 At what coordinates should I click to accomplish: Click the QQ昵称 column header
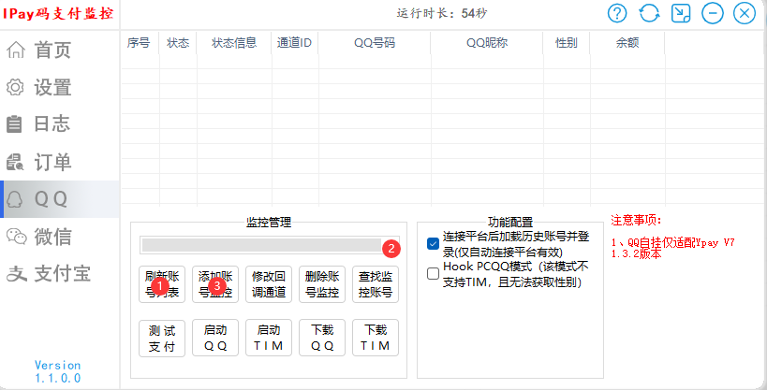tap(487, 43)
